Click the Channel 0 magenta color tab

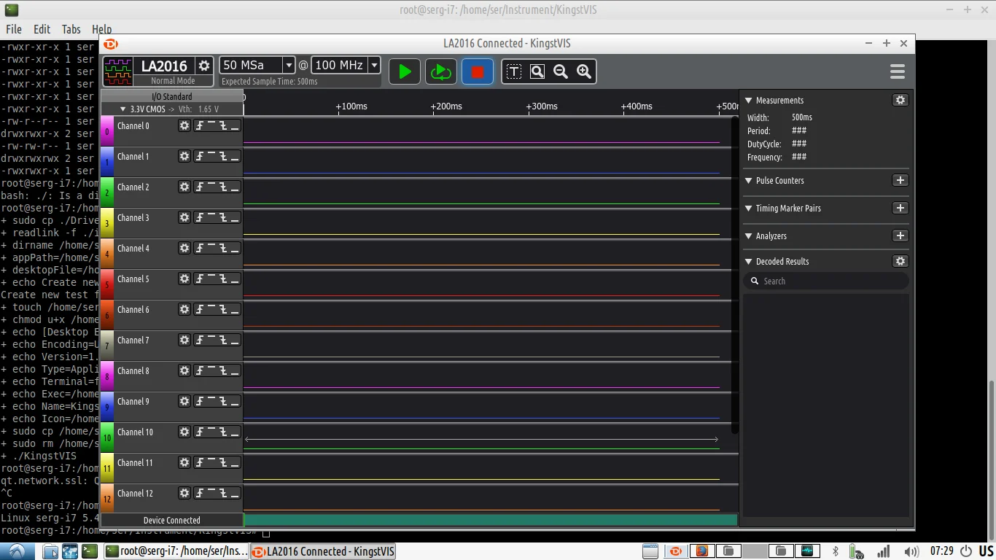point(107,132)
